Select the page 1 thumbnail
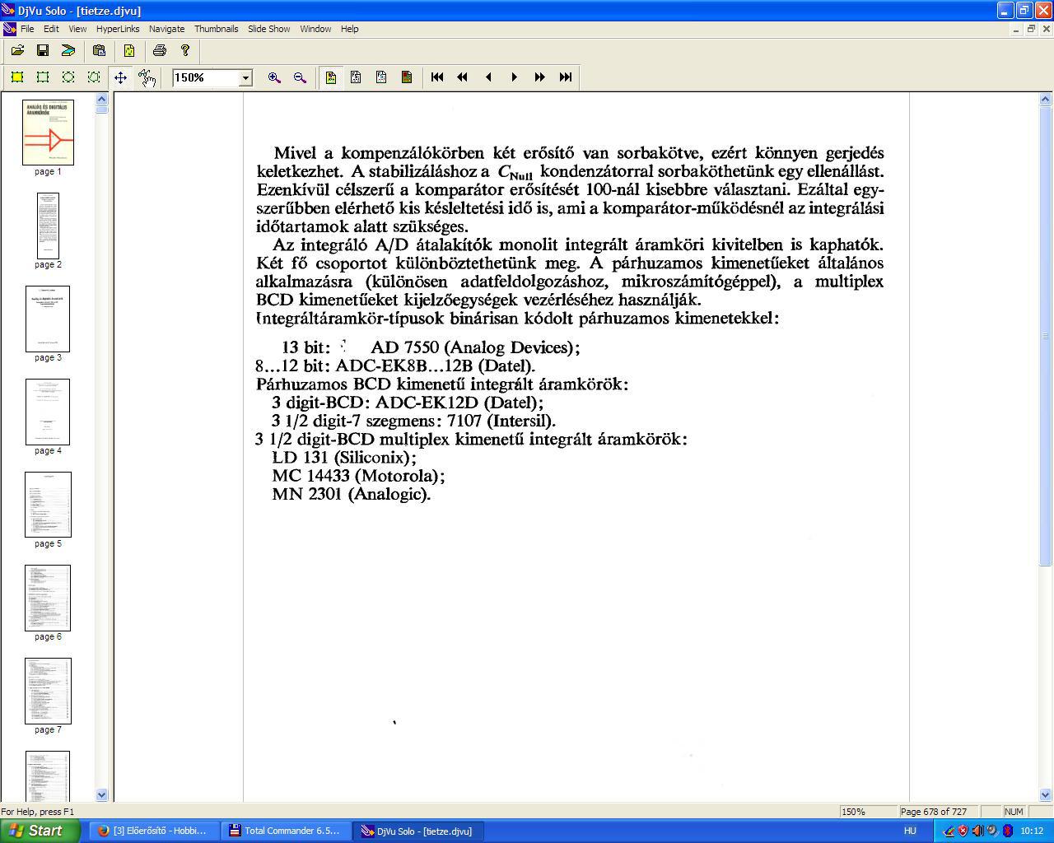Viewport: 1054px width, 843px height. [48, 133]
